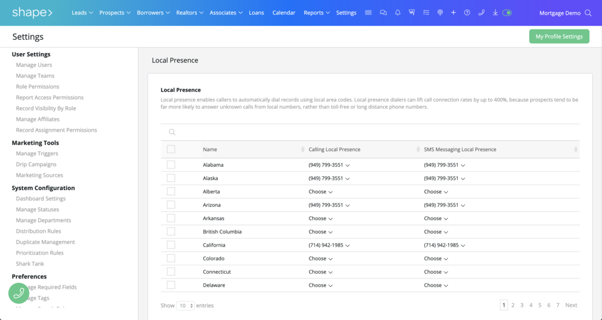Image resolution: width=602 pixels, height=320 pixels.
Task: Open the chat messages icon
Action: point(383,13)
